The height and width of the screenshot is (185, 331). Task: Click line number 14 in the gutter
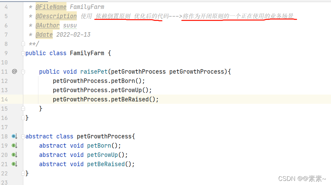[x=4, y=100]
